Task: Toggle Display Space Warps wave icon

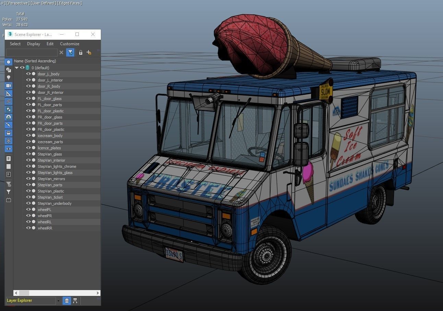Action: click(x=9, y=101)
